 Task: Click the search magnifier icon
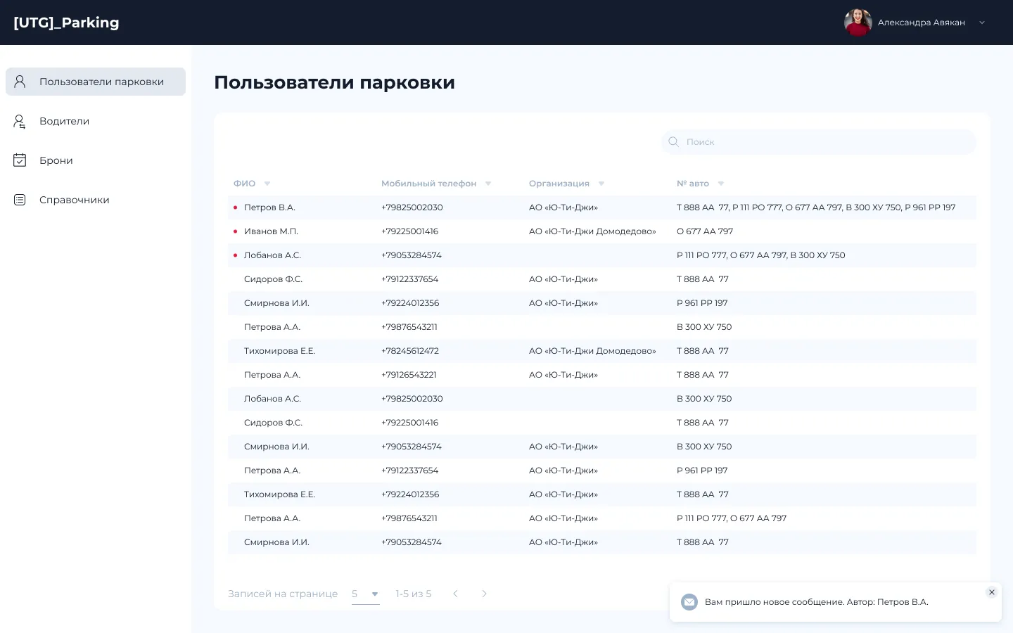673,141
